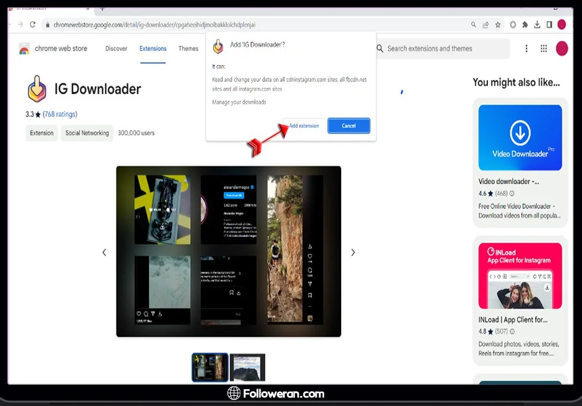Open the Extensions puzzle piece menu
This screenshot has height=406, width=582.
525,24
